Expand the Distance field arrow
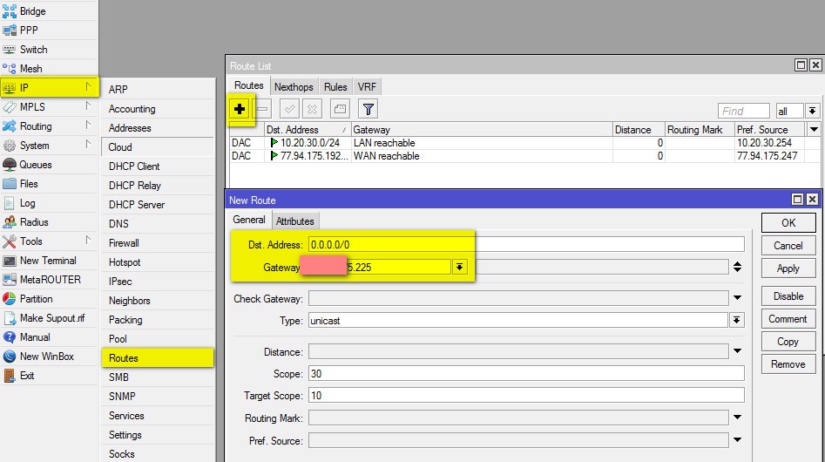The image size is (825, 462). tap(737, 352)
